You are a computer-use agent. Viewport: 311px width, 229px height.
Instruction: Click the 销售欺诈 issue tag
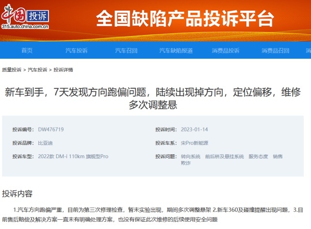click(278, 156)
